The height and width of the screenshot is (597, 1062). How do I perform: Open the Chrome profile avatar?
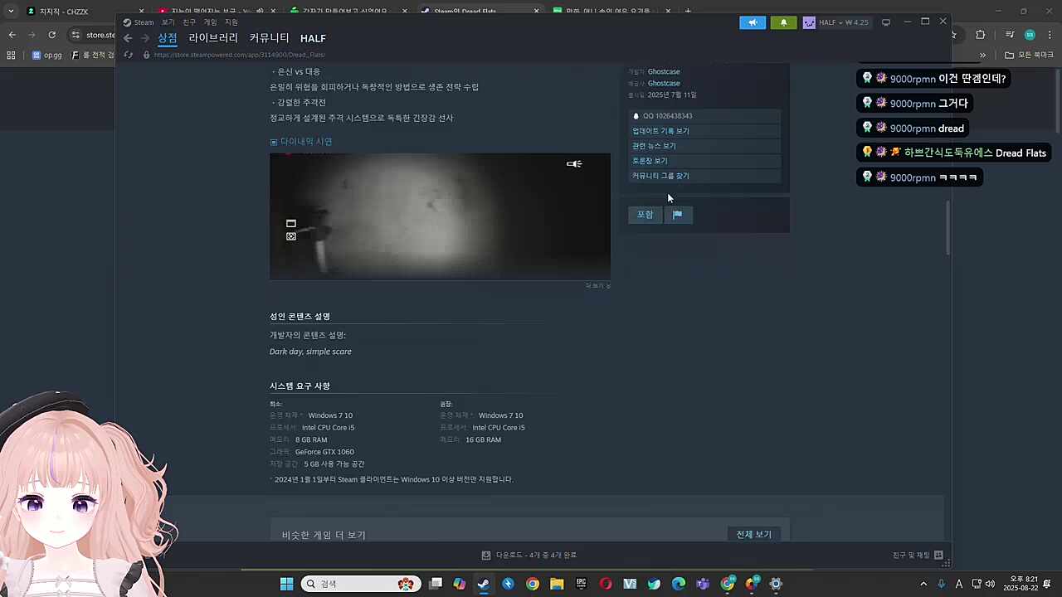(x=1030, y=35)
